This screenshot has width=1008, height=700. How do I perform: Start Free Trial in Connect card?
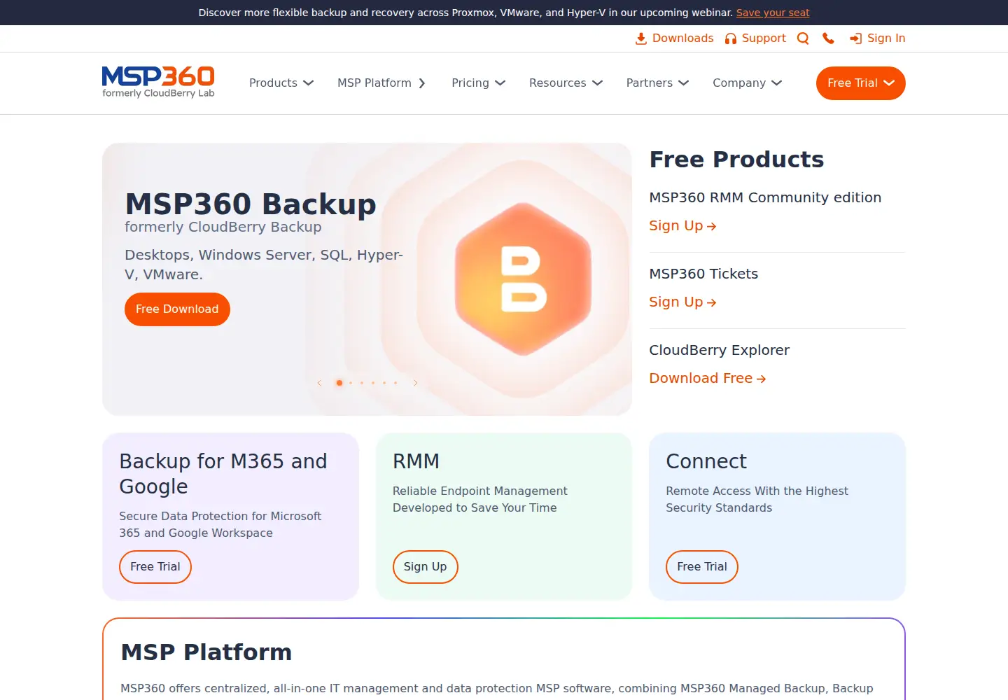click(702, 567)
